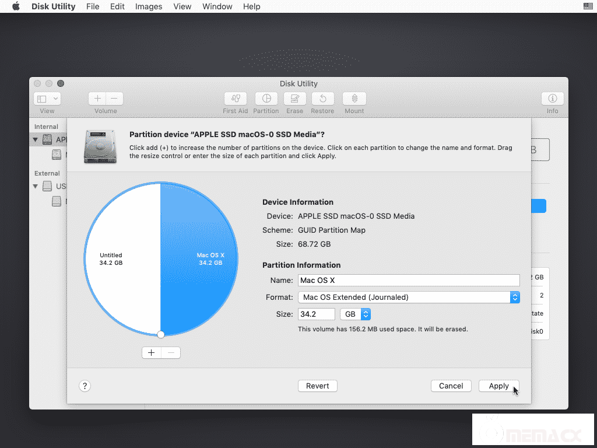Screen dimensions: 597x448
Task: Open the GB size unit dropdown
Action: point(355,314)
